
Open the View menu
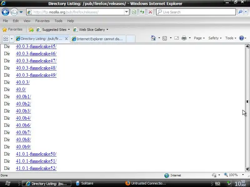click(x=27, y=21)
